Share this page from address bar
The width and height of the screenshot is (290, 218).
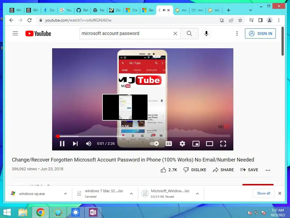tap(231, 20)
